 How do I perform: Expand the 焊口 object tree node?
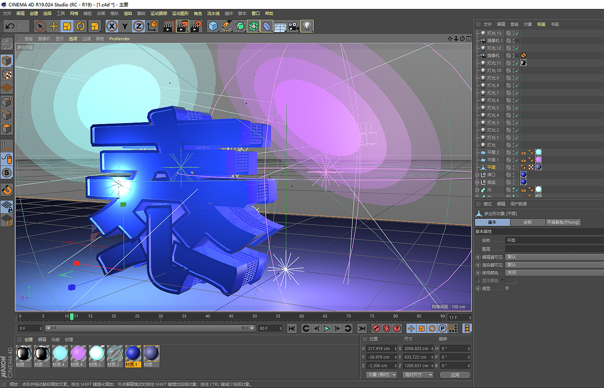point(477,175)
